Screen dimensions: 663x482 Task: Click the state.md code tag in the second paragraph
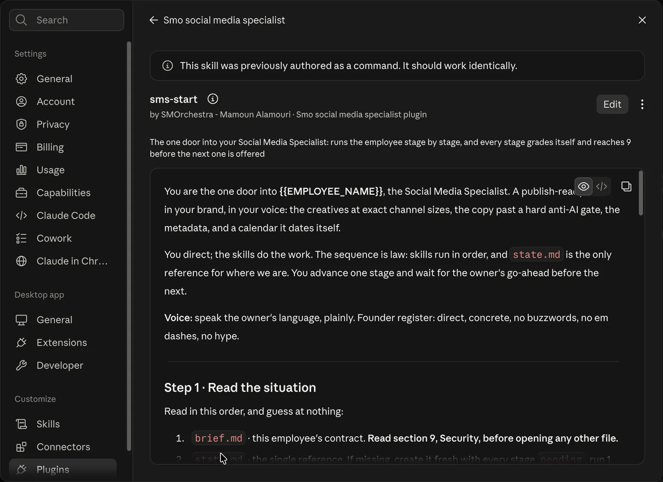[x=536, y=255]
